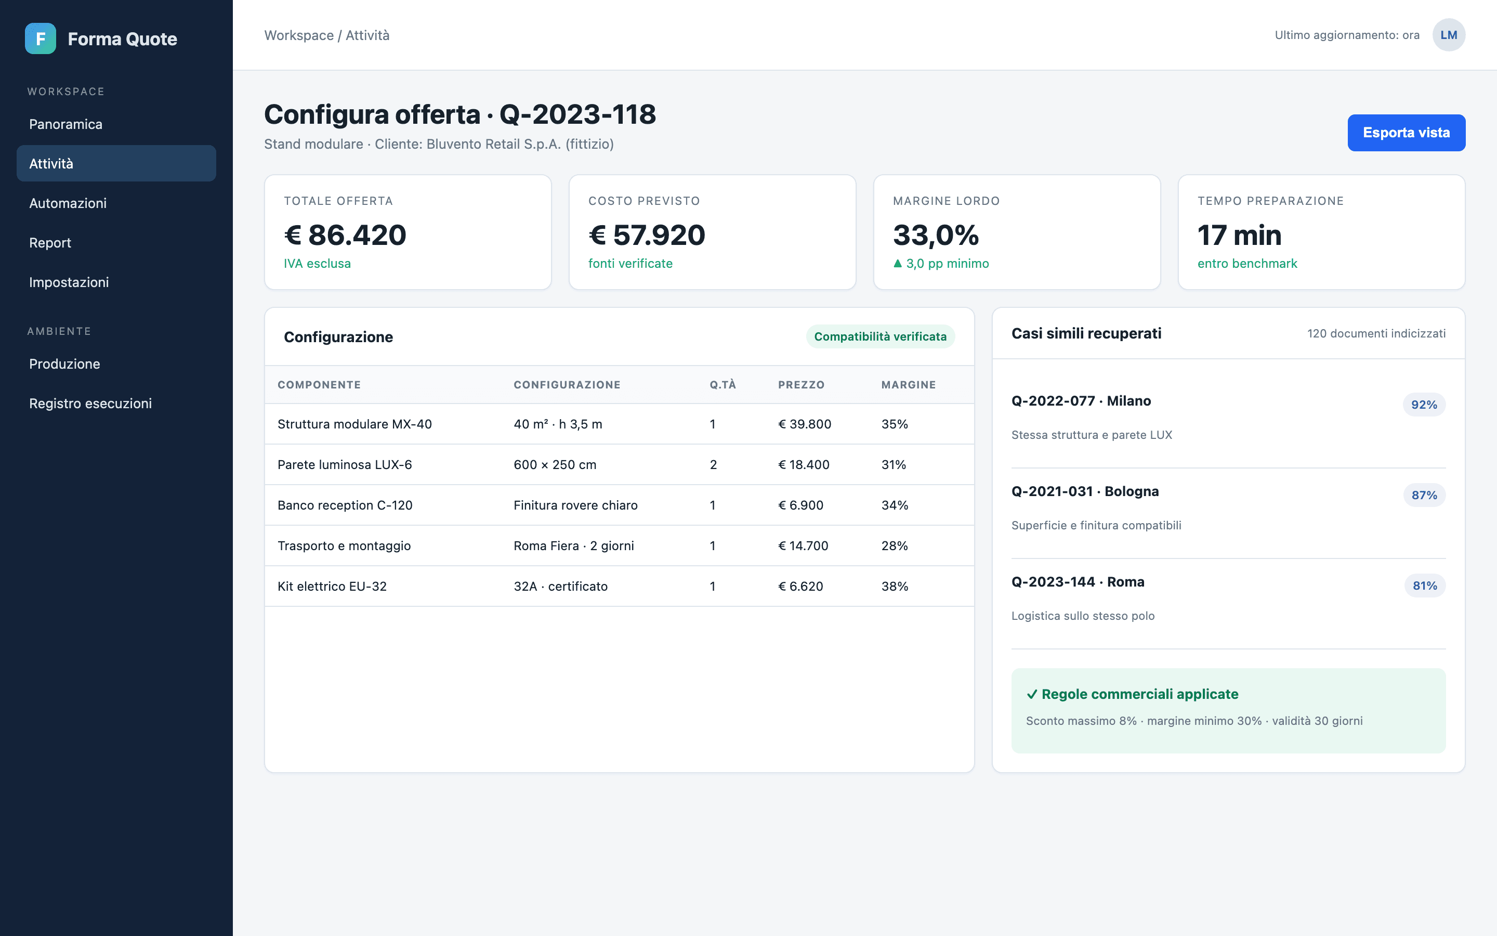The width and height of the screenshot is (1497, 936).
Task: Click the Forma Quote logo icon
Action: click(40, 38)
